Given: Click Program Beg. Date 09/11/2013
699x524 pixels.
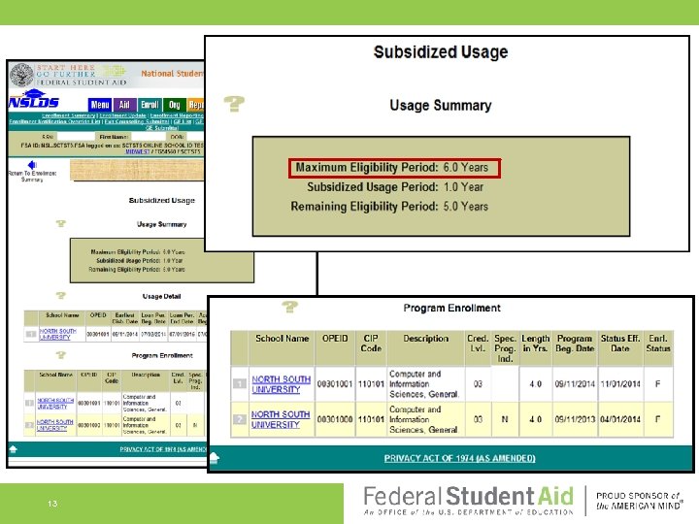Looking at the screenshot, I should 575,419.
